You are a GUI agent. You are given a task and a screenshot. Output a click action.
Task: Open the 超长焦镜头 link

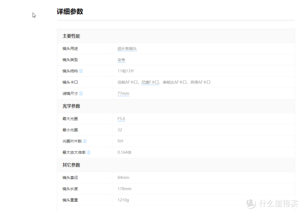[x=127, y=49]
